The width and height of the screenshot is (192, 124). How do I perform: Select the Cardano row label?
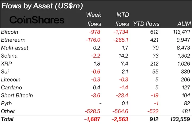pos(11,87)
